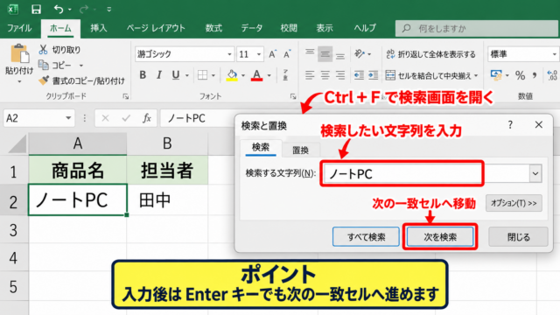
Task: Open the 游ゴシック font name dropdown
Action: point(229,54)
